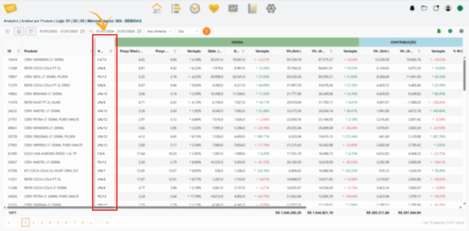
Task: Filter the Contribuição Vlr. (A... column
Action: pos(419,51)
